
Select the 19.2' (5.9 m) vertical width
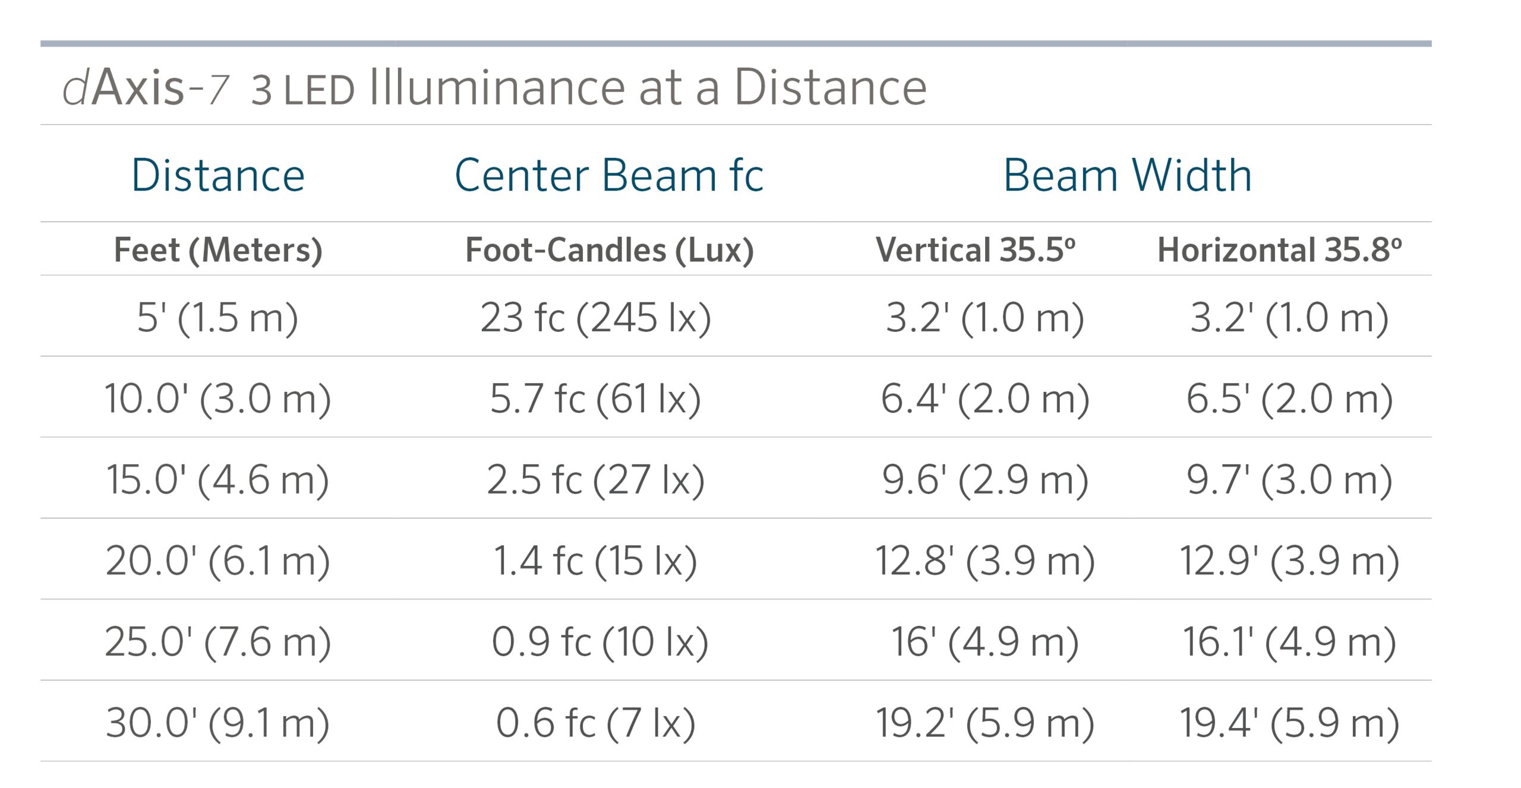tap(985, 723)
